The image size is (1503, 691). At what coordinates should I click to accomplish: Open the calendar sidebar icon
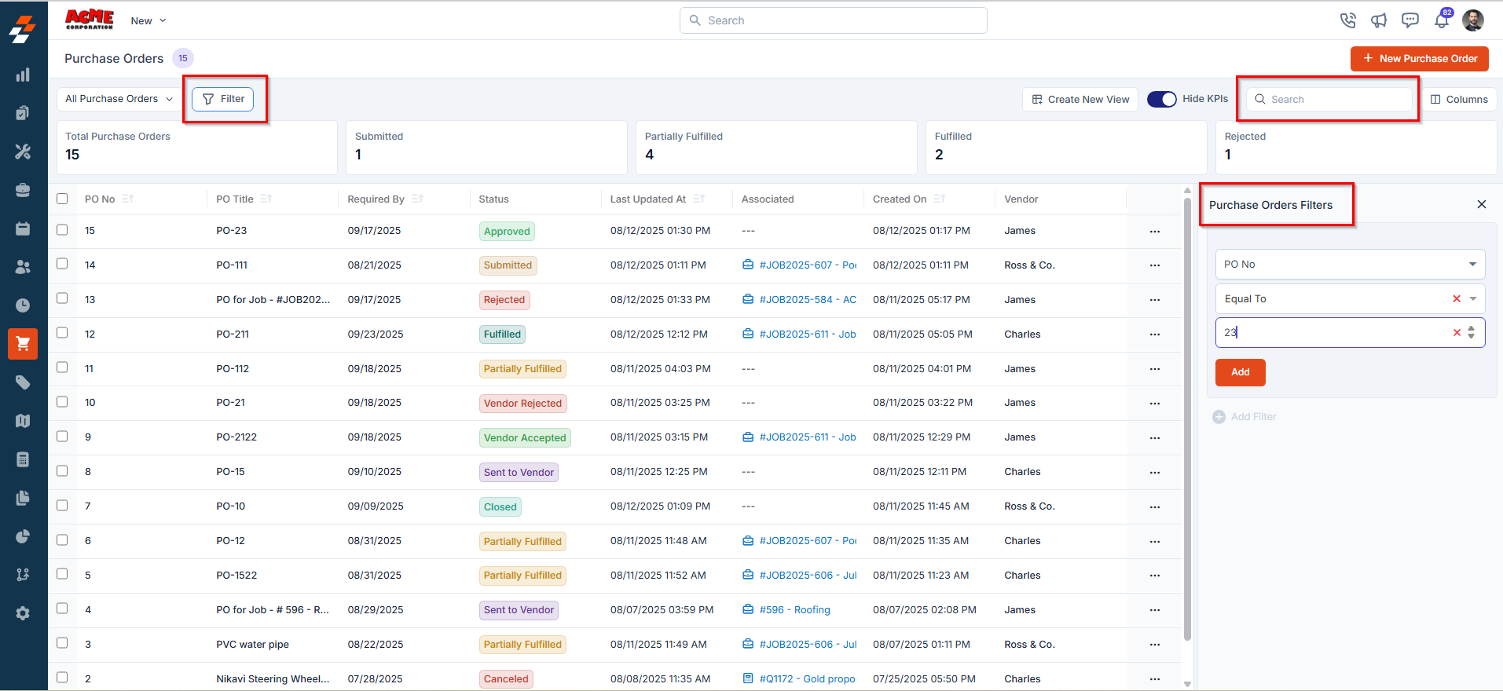click(23, 229)
